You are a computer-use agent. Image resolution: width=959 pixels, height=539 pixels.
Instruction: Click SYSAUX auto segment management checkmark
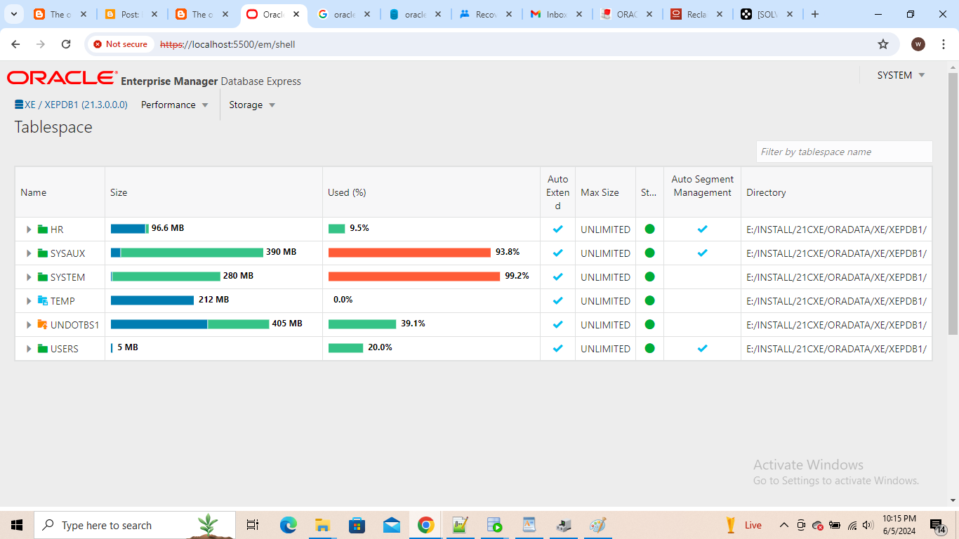pos(703,253)
